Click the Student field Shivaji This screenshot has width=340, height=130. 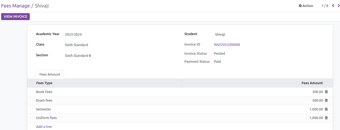tap(220, 35)
